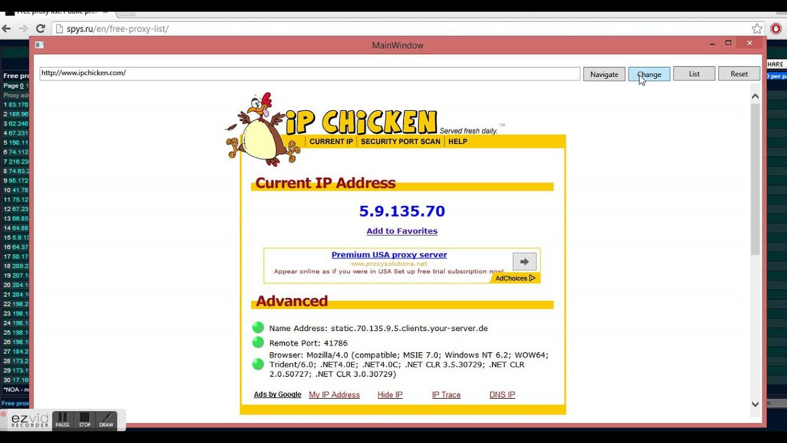
Task: Focus the ipchicken URL input field
Action: pos(310,73)
